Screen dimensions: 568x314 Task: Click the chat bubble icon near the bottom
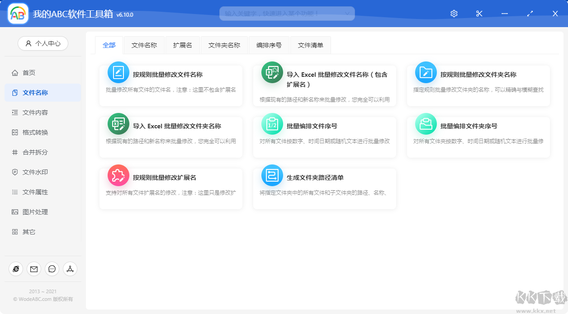pyautogui.click(x=52, y=269)
